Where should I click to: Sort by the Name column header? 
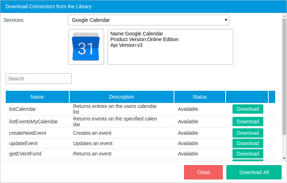[37, 97]
